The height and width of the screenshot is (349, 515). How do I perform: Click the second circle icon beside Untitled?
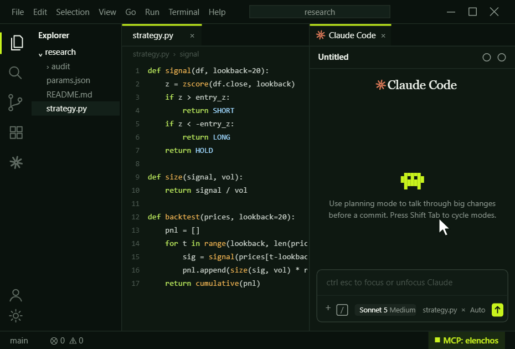[x=502, y=58]
